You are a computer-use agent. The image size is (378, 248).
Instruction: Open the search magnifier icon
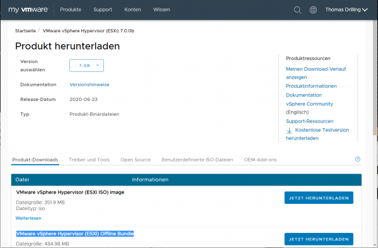297,10
